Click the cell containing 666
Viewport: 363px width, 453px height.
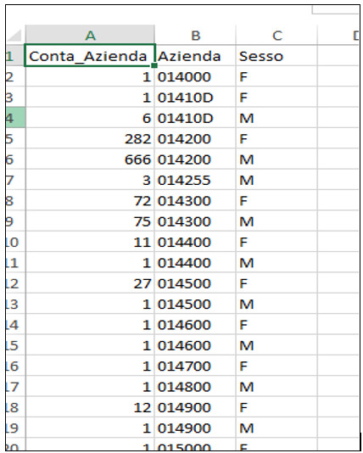90,159
